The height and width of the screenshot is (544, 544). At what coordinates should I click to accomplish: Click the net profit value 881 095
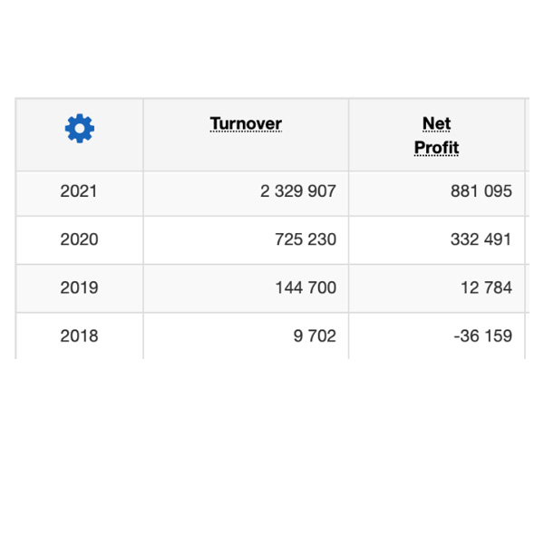(x=481, y=191)
